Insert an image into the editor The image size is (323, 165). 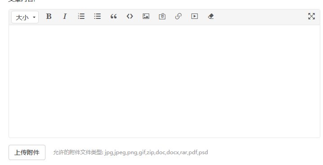coord(146,16)
